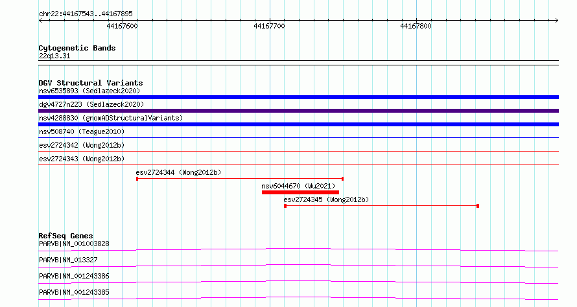
Task: Select variant label esv2724343 (Wong2012b)
Action: point(82,159)
